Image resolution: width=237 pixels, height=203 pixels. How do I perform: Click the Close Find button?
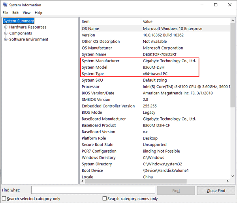pos(216,191)
